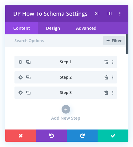Save changes with green checkmark button

click(x=113, y=136)
